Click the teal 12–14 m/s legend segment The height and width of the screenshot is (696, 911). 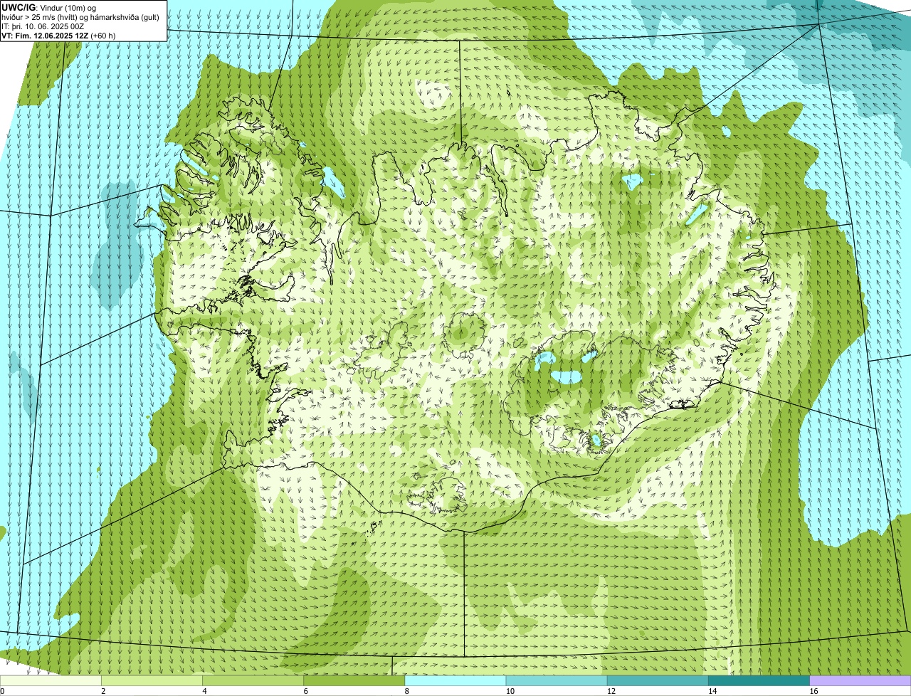point(658,681)
